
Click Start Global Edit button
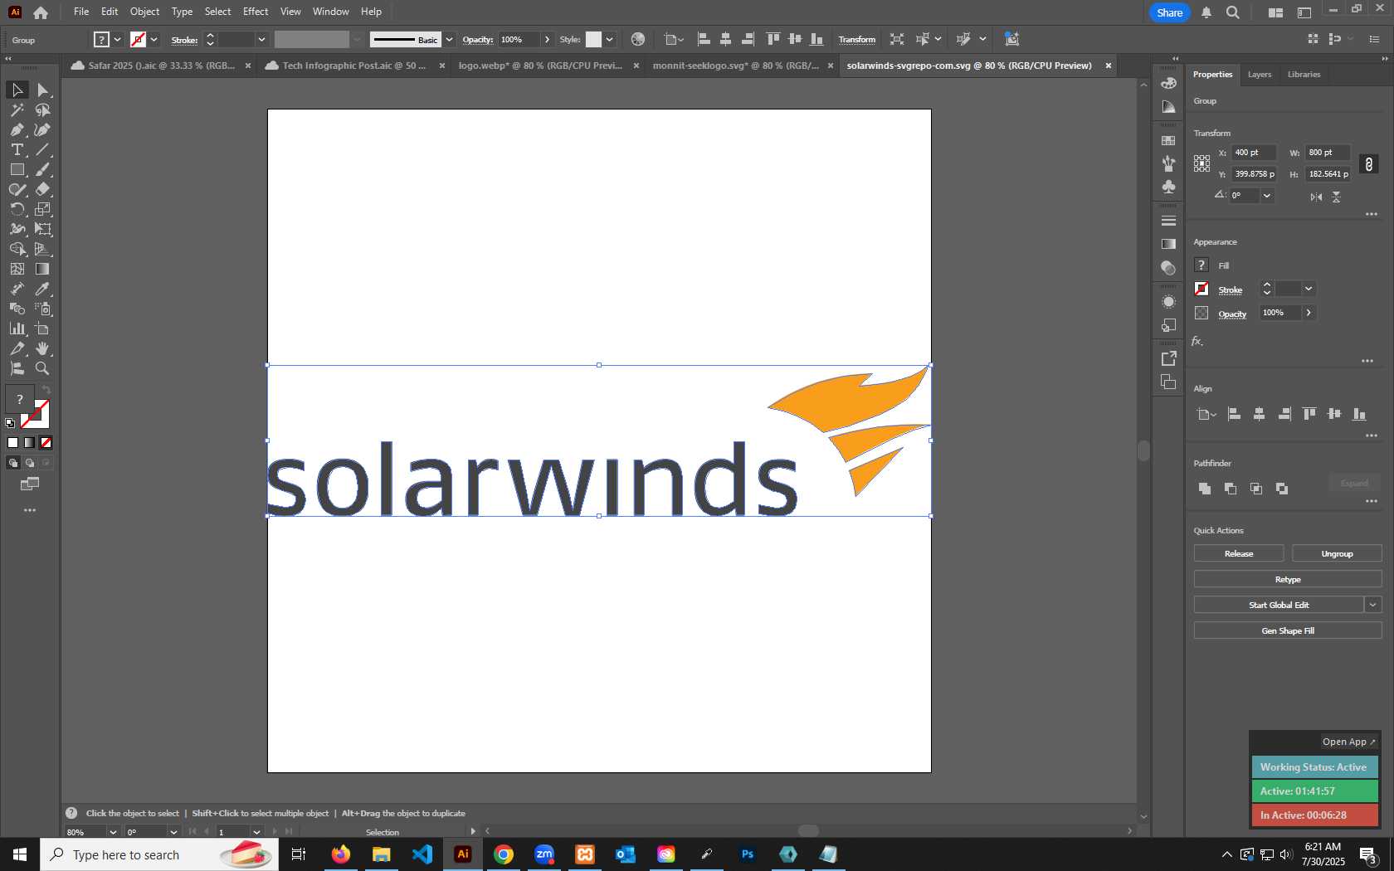click(1279, 605)
